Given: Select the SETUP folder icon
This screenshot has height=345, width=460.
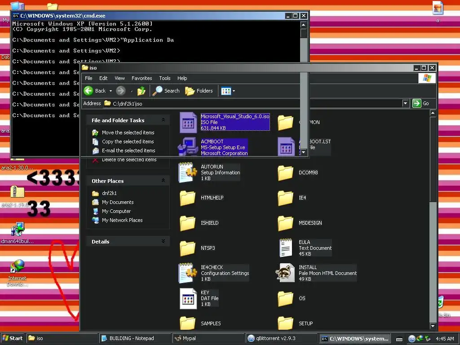Looking at the screenshot, I should coord(285,323).
